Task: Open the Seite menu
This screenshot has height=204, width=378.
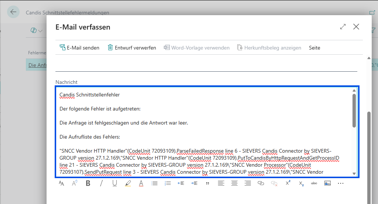Action: [314, 48]
